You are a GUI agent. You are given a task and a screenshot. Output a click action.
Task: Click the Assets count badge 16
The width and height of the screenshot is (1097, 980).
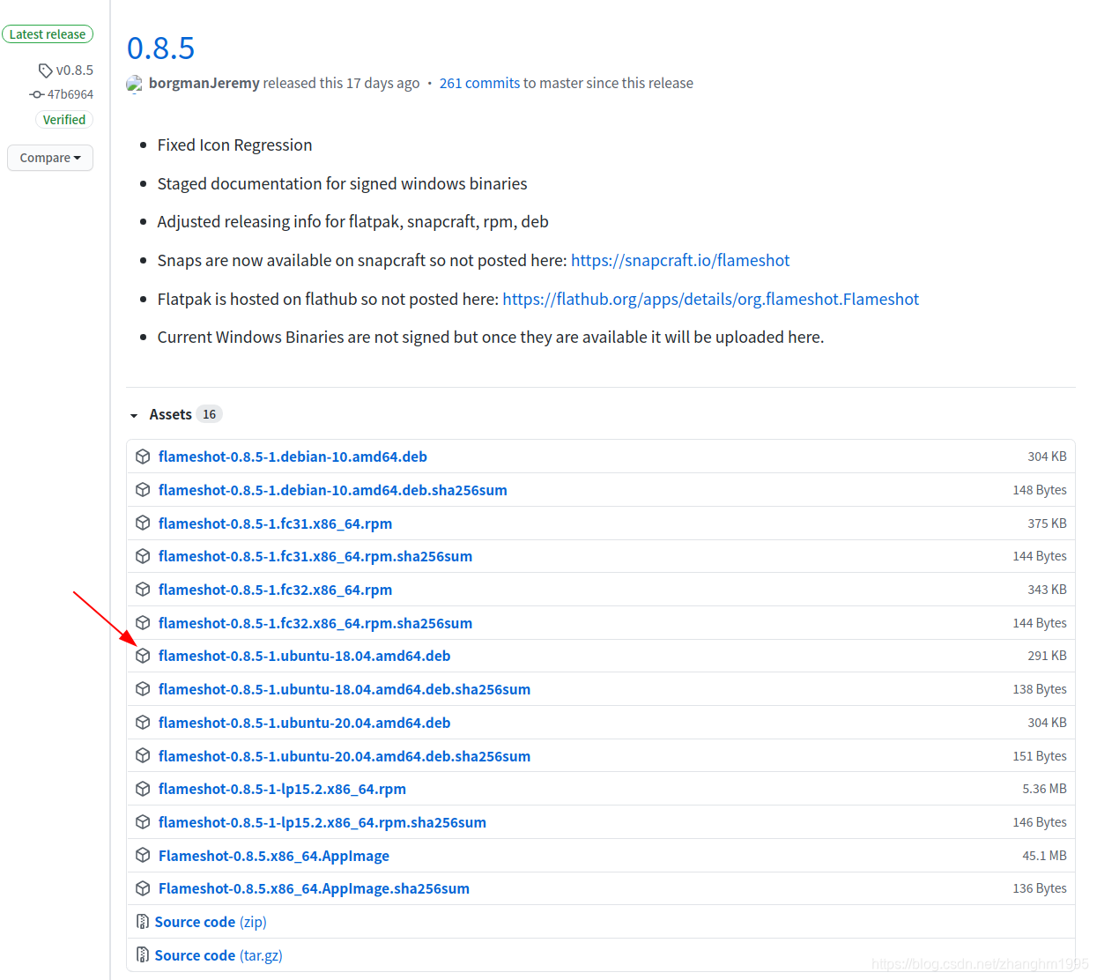(x=209, y=414)
